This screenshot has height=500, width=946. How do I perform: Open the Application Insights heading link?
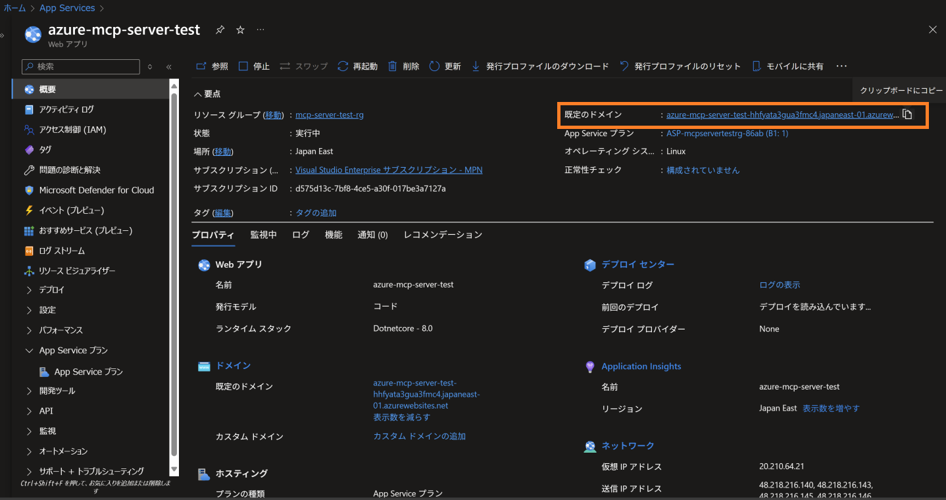(641, 366)
